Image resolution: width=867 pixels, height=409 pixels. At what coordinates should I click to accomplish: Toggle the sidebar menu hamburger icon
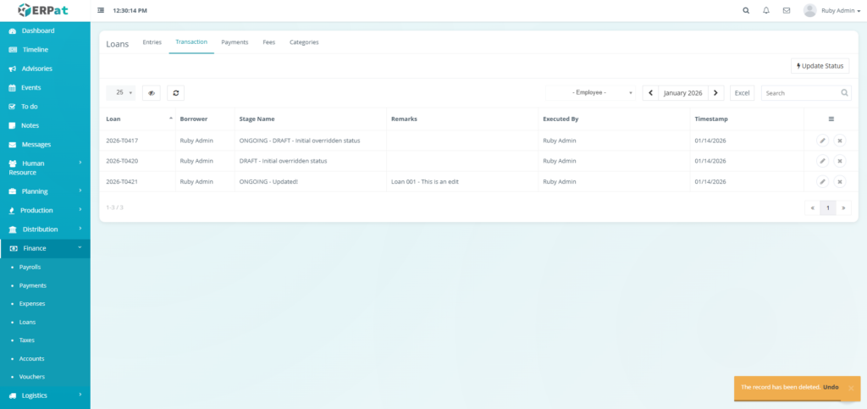101,10
